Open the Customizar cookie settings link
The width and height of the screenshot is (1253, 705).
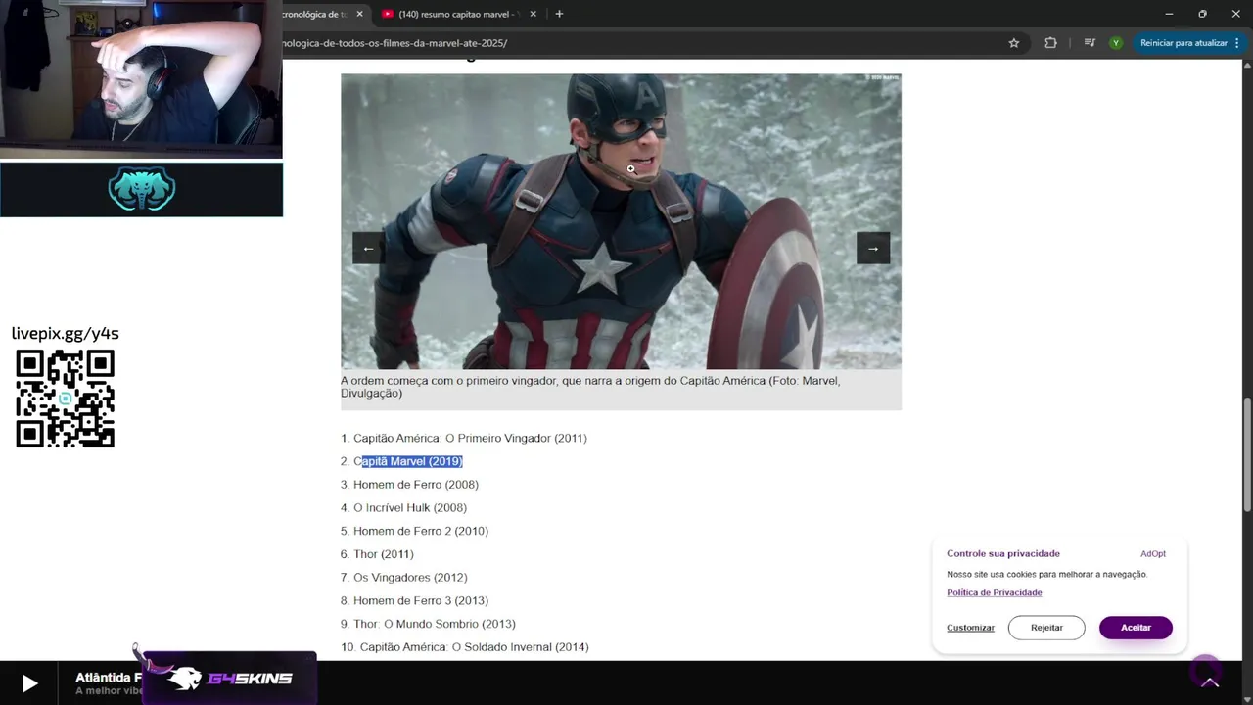click(x=970, y=628)
